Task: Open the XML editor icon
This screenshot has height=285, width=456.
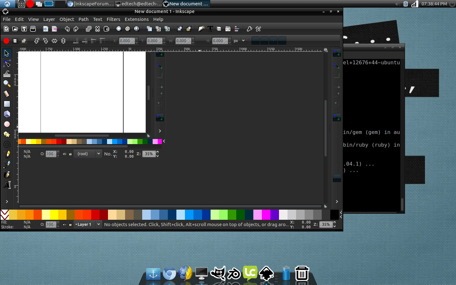Action: 228,29
